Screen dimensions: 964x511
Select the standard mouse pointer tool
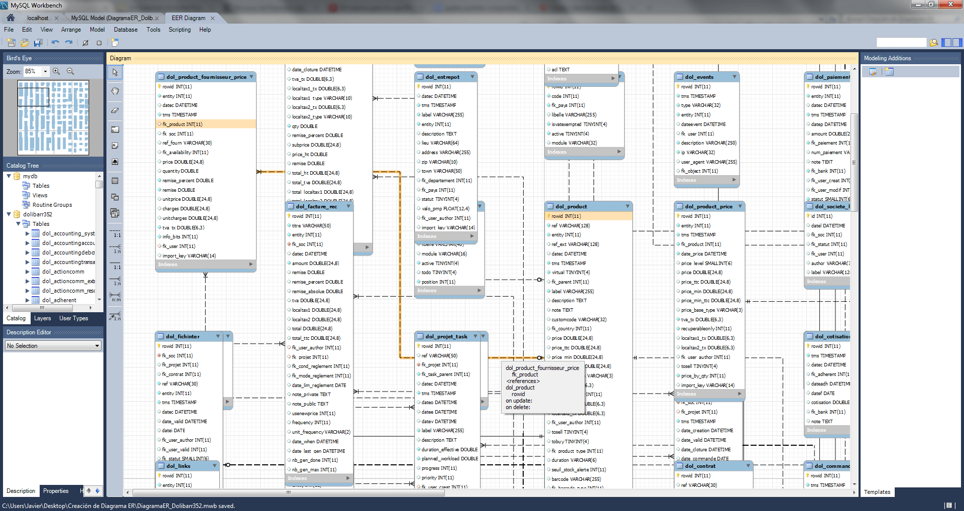click(x=115, y=72)
